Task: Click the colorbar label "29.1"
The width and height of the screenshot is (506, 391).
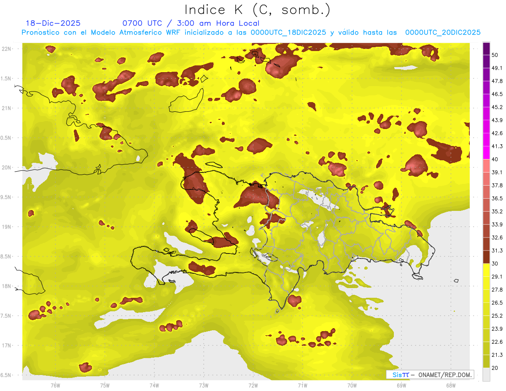Action: [497, 277]
